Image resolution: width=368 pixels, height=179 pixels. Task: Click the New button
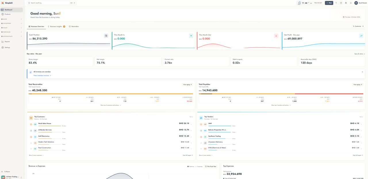(329, 3)
